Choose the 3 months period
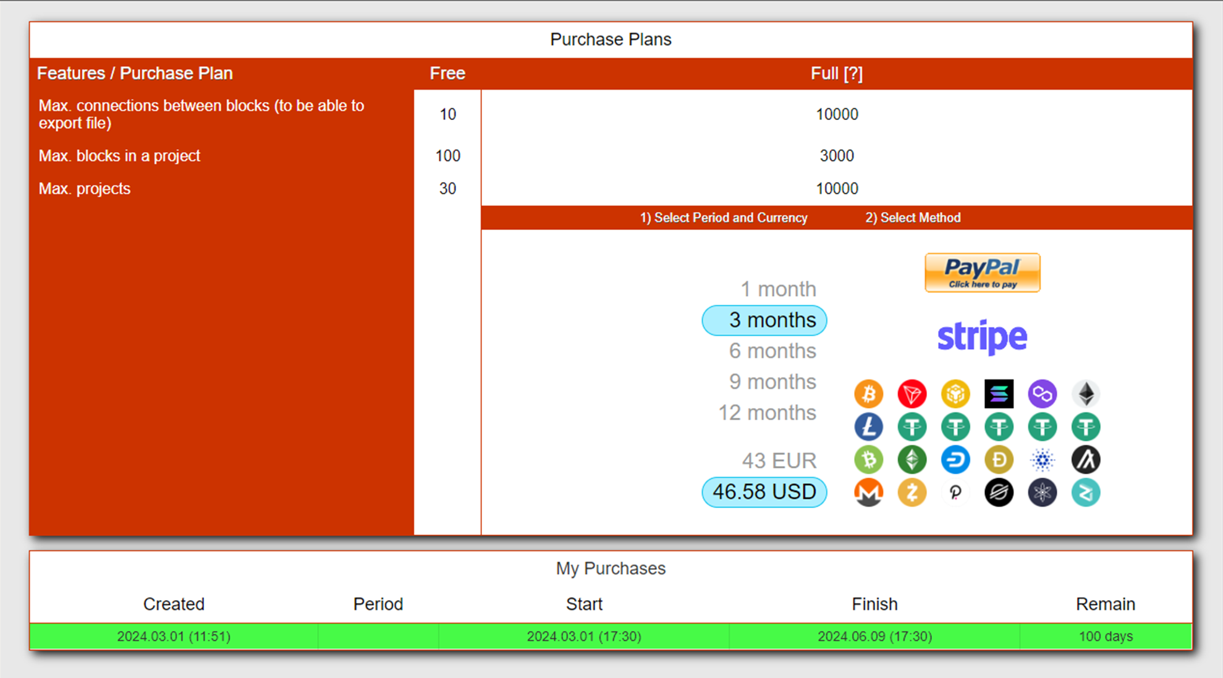The height and width of the screenshot is (678, 1223). click(764, 320)
